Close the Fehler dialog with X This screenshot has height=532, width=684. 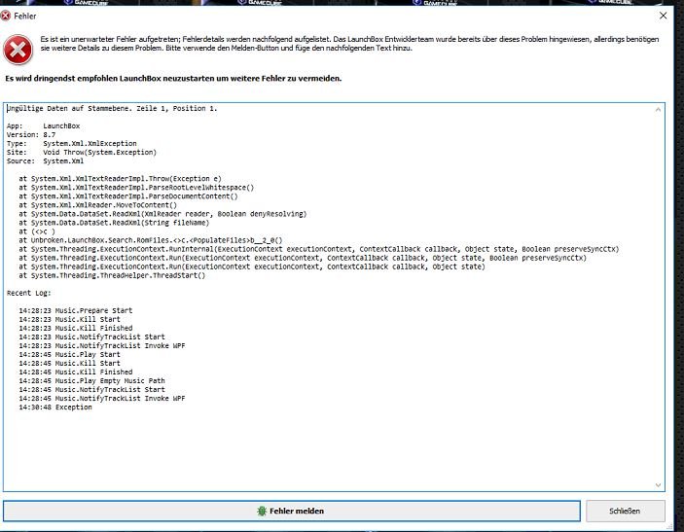point(663,16)
